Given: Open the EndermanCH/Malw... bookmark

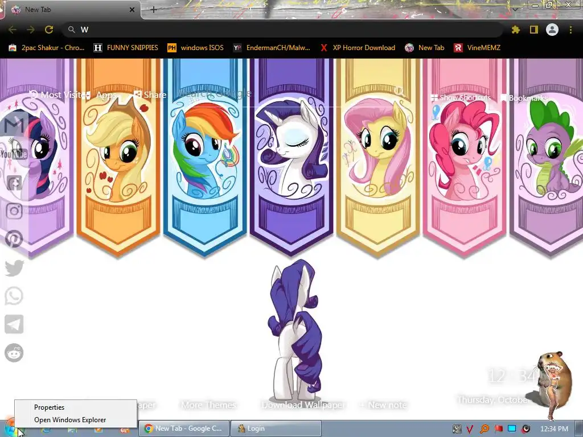Looking at the screenshot, I should (x=272, y=48).
